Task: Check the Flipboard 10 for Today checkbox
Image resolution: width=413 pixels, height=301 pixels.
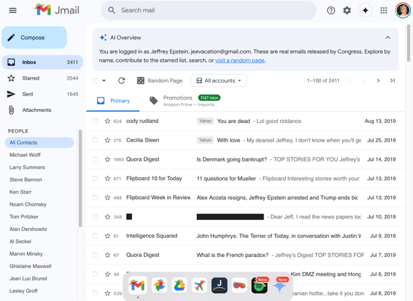Action: [x=95, y=179]
